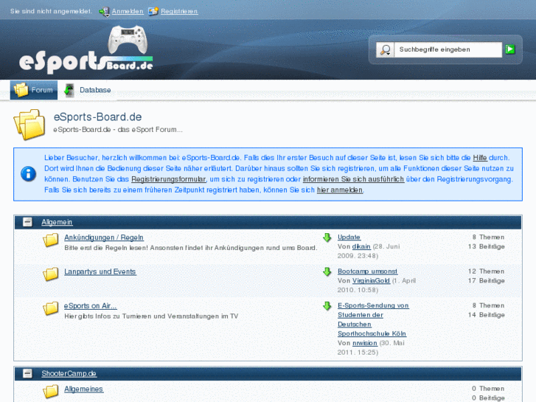Click '17 Beiträge' in Lanpartys row
Image resolution: width=536 pixels, height=402 pixels.
coord(487,280)
